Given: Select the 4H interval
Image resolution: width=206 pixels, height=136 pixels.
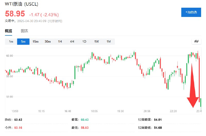Looking at the screenshot, I should coord(72,42).
